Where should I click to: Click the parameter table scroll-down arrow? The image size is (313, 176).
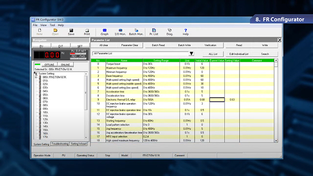(276, 141)
